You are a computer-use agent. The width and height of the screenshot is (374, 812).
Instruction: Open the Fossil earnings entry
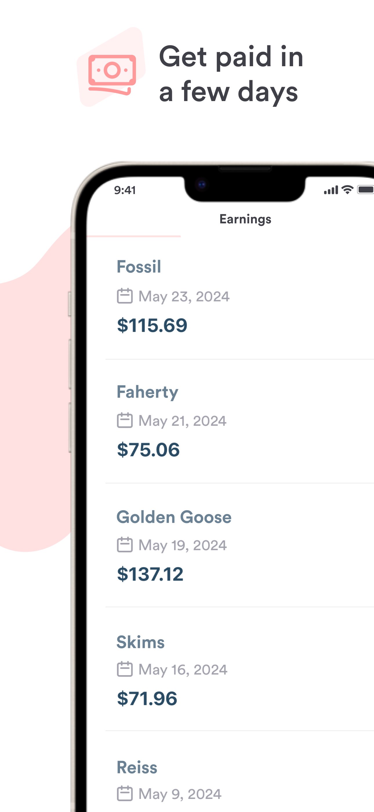139,267
